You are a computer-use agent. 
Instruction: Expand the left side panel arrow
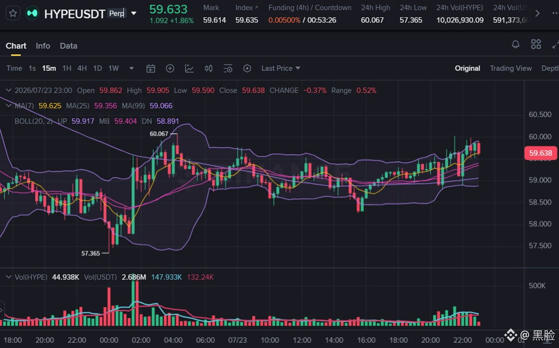2,310
